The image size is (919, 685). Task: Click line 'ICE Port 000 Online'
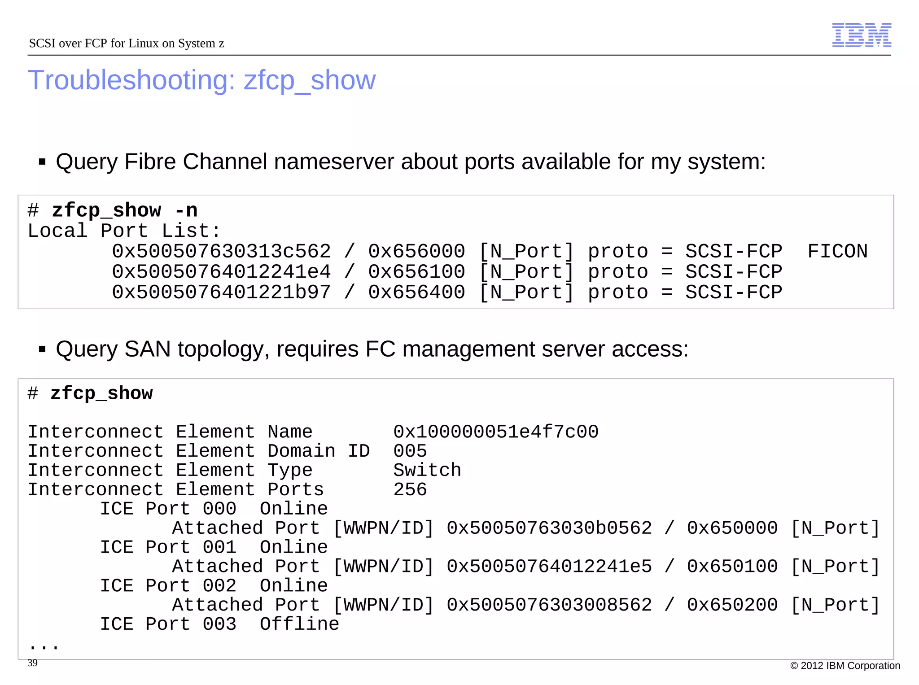point(214,509)
